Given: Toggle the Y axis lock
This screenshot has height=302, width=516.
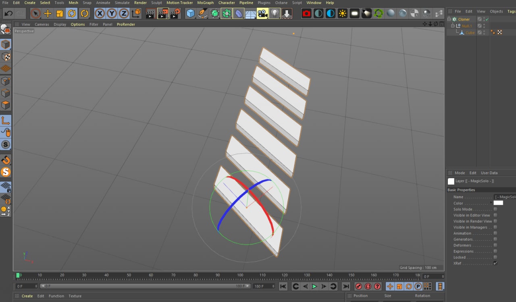Looking at the screenshot, I should [112, 13].
